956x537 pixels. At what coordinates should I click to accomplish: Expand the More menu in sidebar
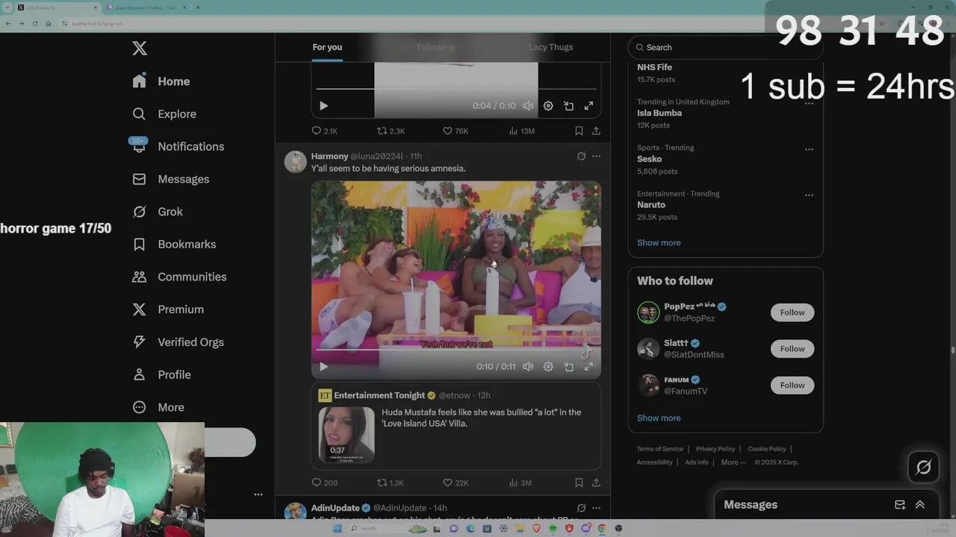tap(158, 407)
